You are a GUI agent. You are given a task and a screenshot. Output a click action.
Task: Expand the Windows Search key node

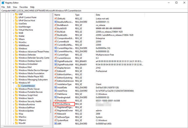coord(13,98)
